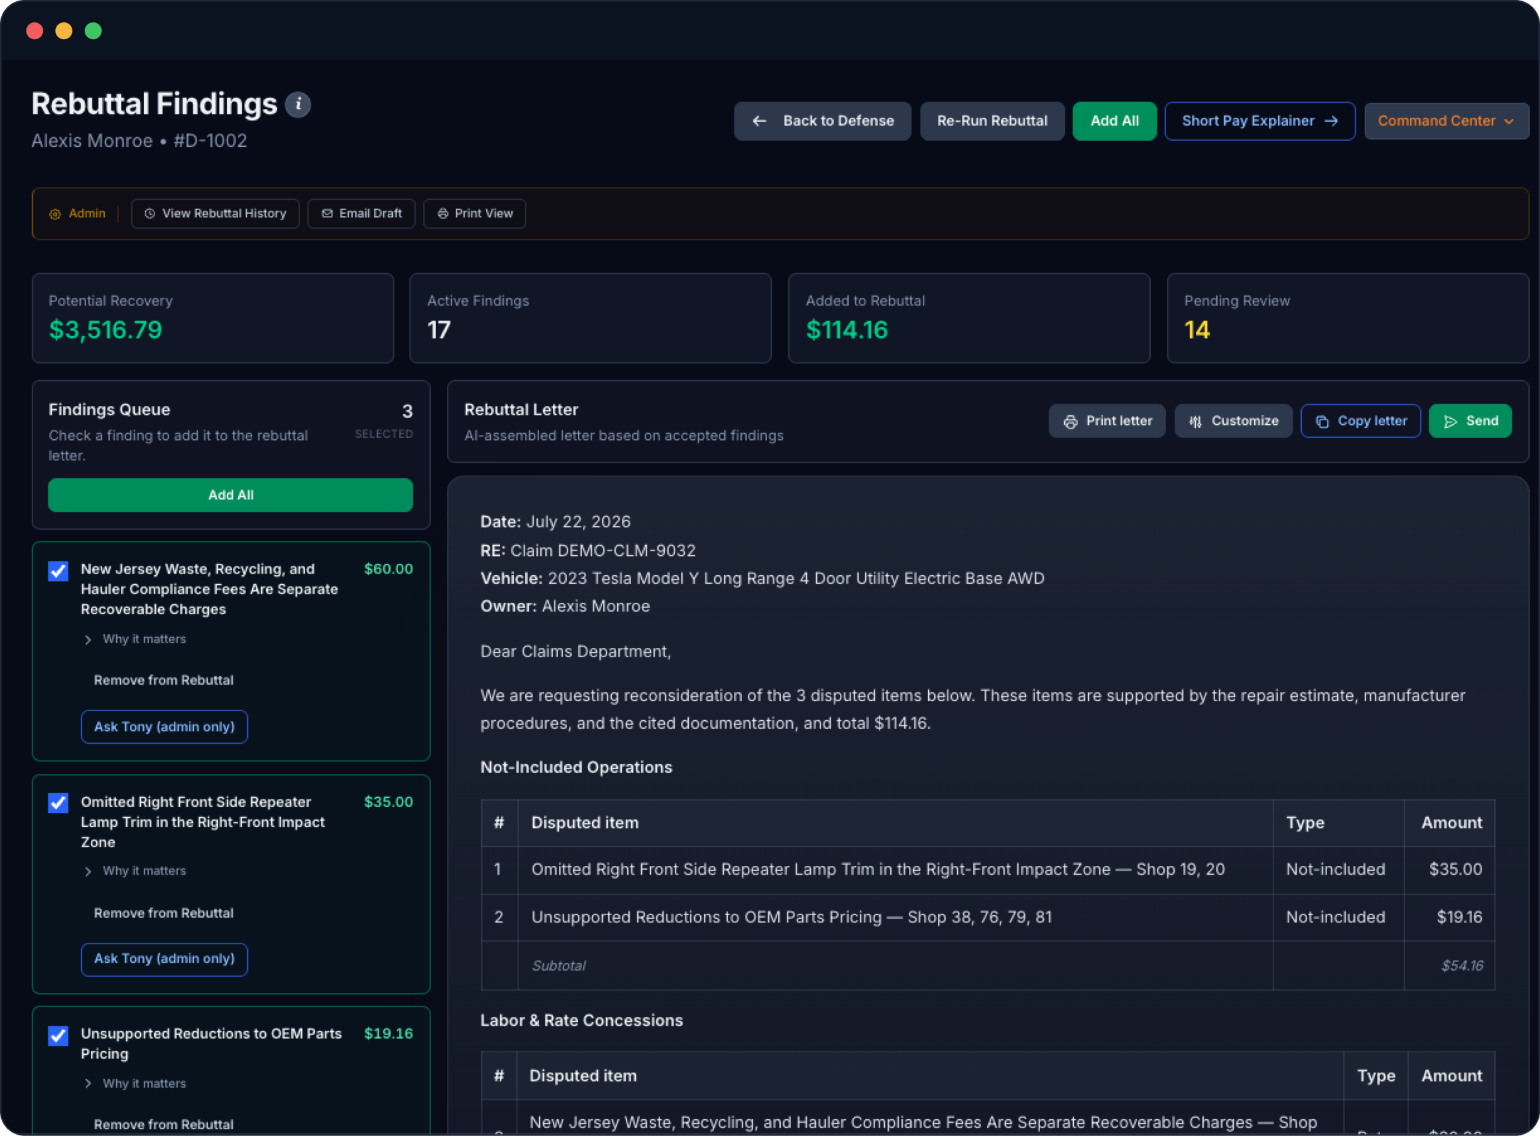Viewport: 1540px width, 1136px height.
Task: Click the envelope icon in Email Draft
Action: click(327, 214)
